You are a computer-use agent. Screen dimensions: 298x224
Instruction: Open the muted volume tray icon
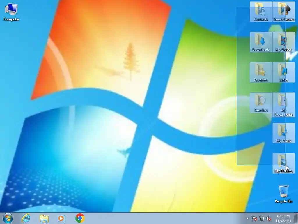coord(269,218)
